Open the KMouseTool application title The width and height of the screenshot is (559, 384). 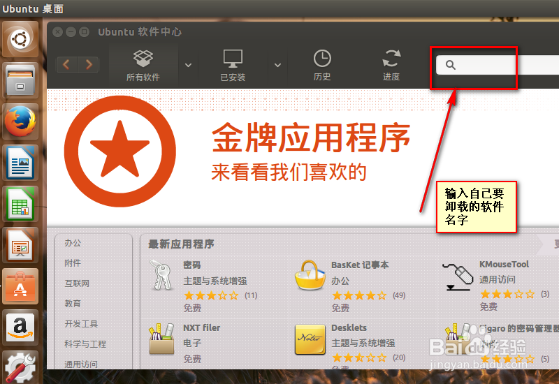coord(504,265)
